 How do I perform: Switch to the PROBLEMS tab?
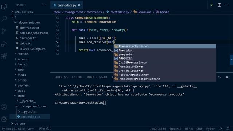[61, 77]
